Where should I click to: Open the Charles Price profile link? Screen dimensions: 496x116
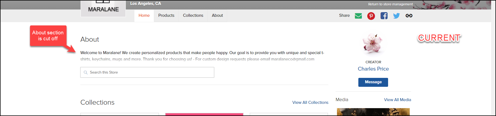(x=373, y=69)
